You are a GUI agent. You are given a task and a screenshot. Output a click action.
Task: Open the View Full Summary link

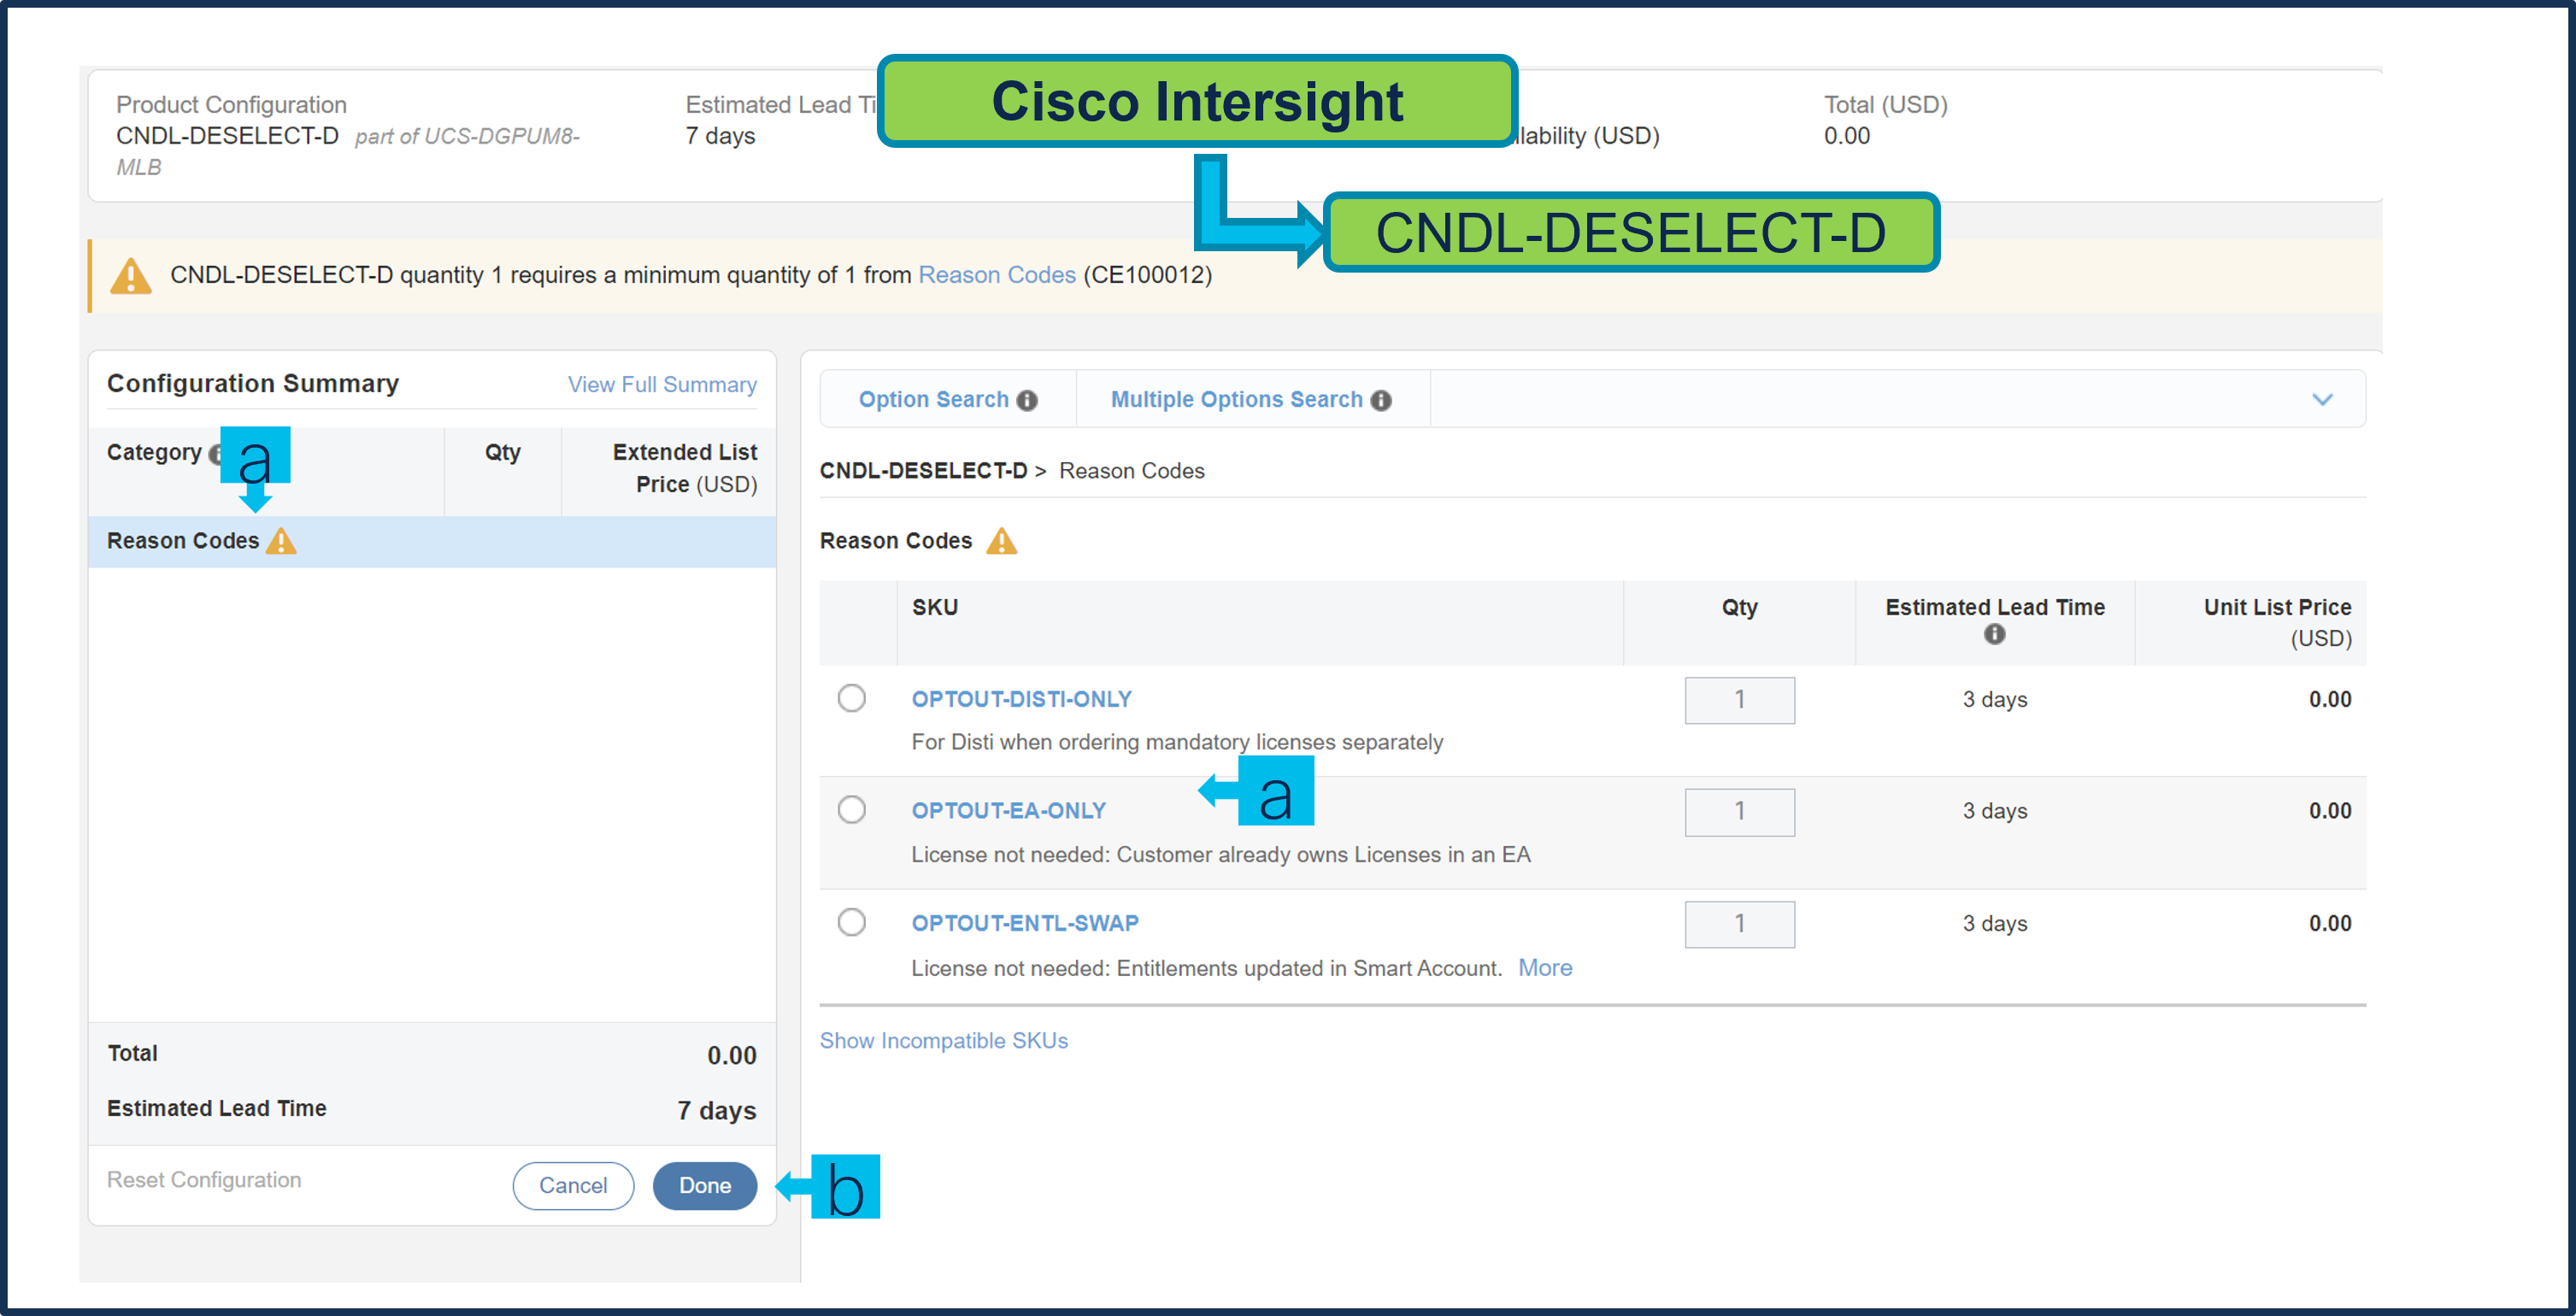[662, 385]
